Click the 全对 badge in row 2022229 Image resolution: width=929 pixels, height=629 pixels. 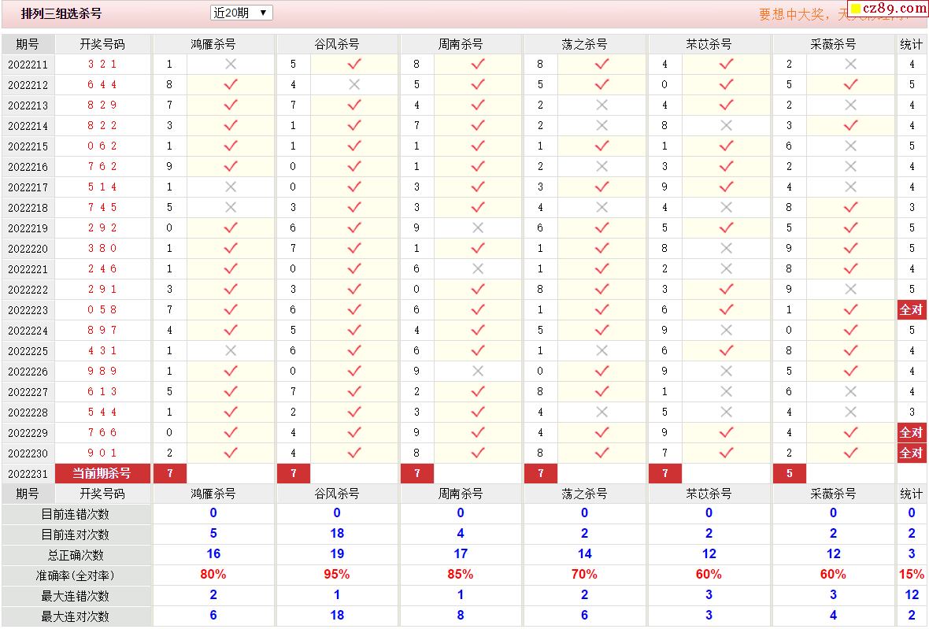pyautogui.click(x=911, y=432)
